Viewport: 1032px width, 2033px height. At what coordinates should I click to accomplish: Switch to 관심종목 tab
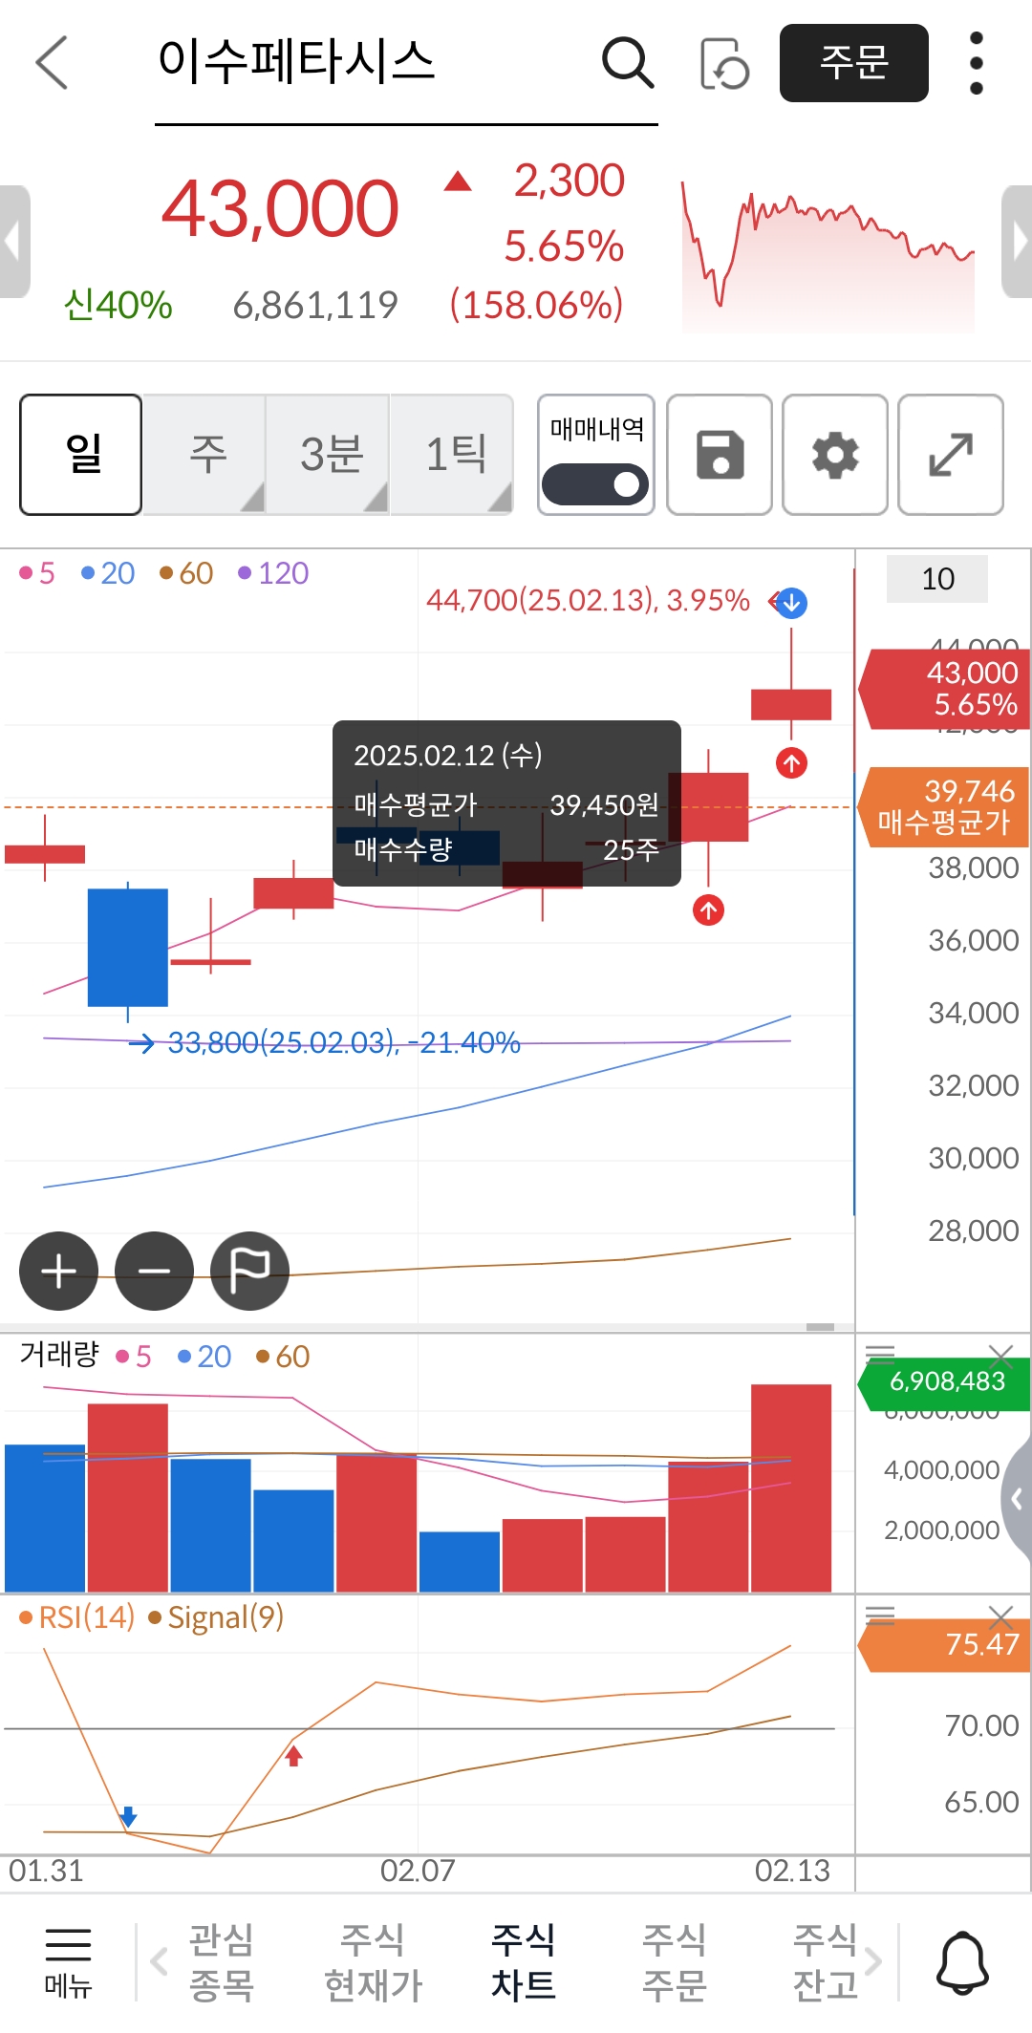click(221, 1962)
